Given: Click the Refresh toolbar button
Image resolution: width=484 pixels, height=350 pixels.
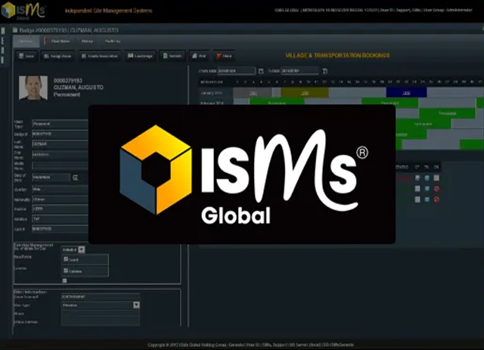Looking at the screenshot, I should [172, 56].
